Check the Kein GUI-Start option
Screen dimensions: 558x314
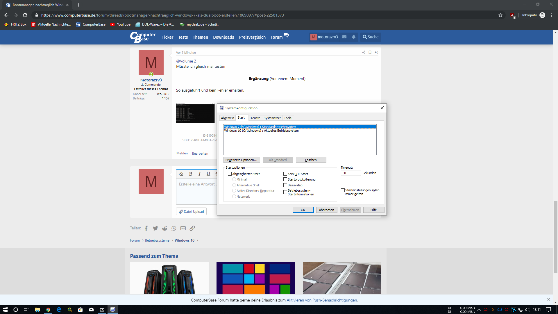(285, 174)
